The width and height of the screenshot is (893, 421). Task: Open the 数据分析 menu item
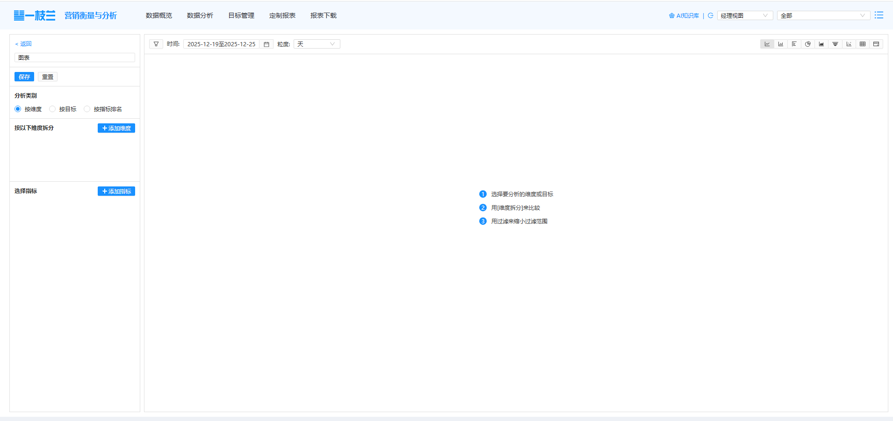(x=200, y=15)
